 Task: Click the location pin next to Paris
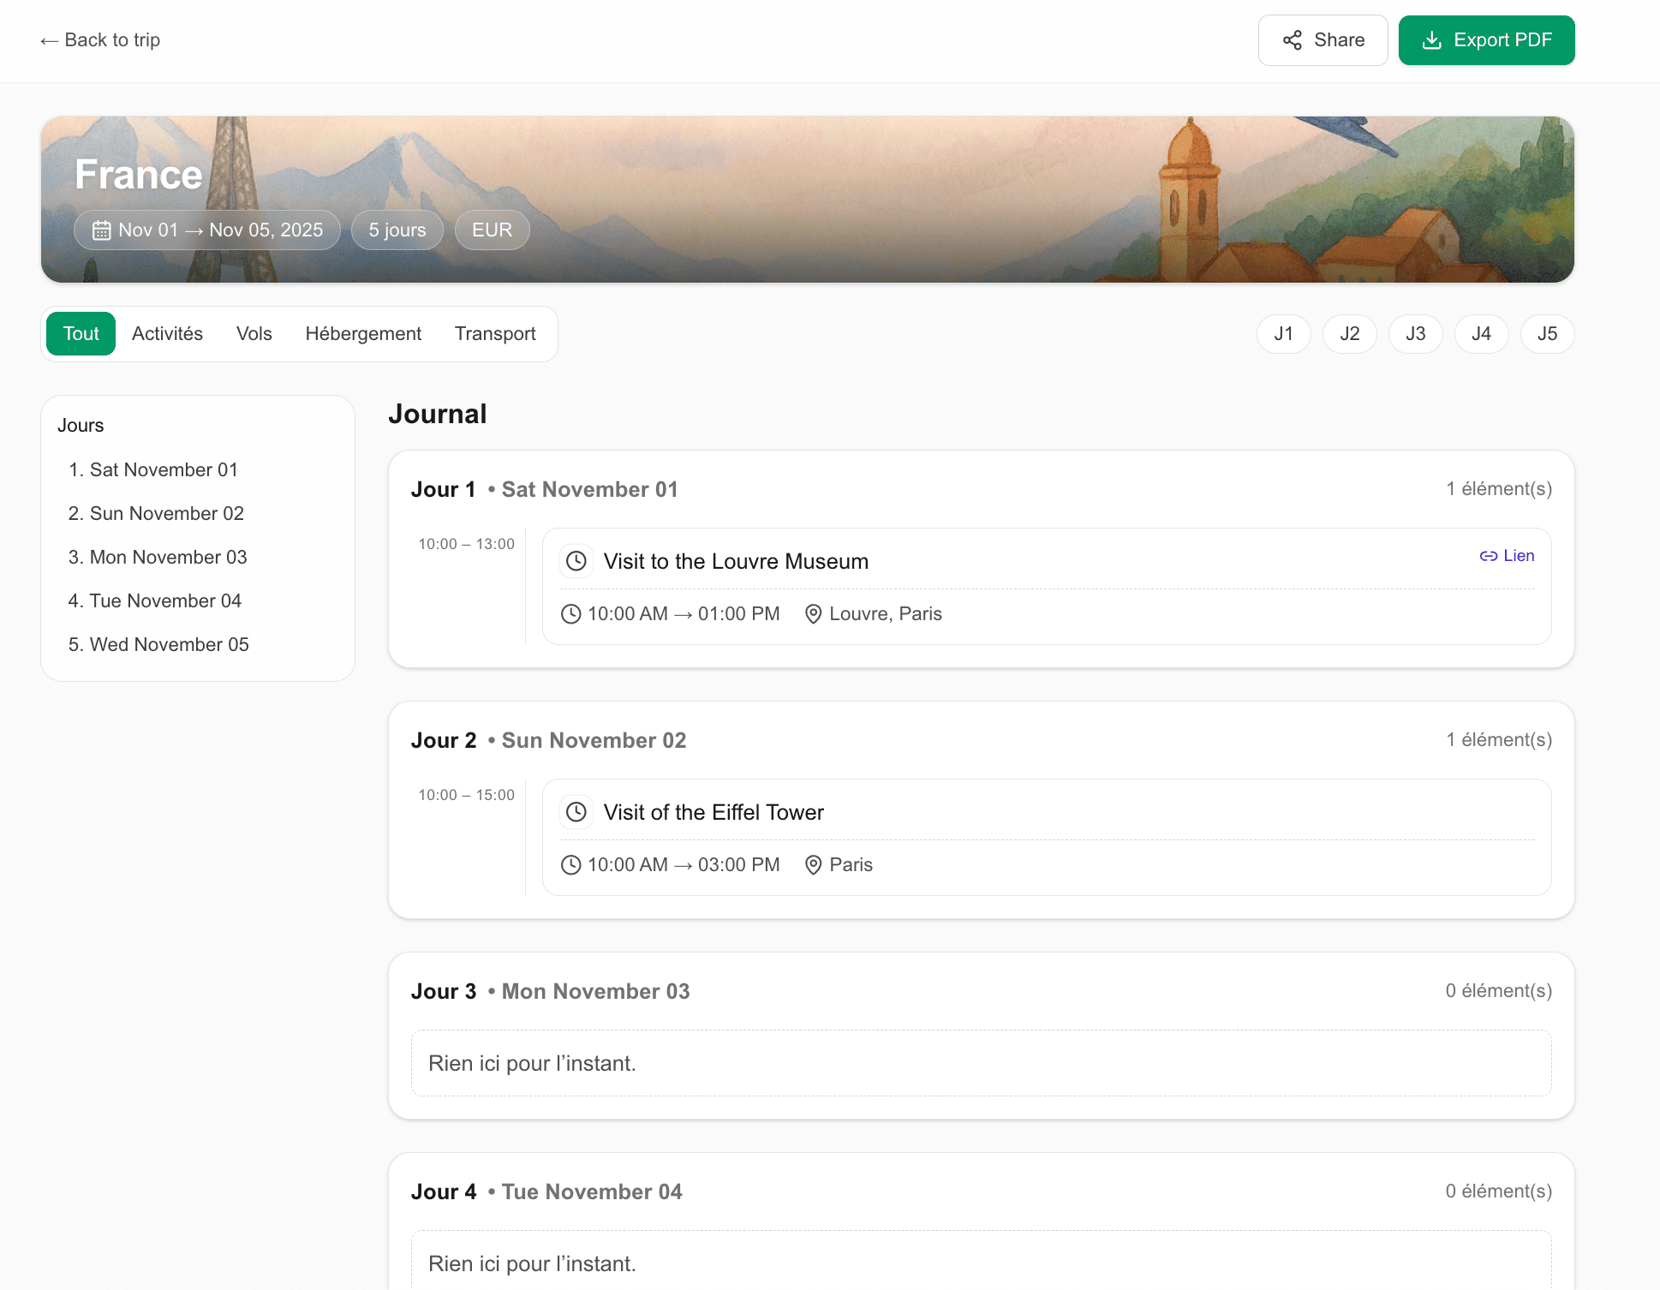(813, 865)
